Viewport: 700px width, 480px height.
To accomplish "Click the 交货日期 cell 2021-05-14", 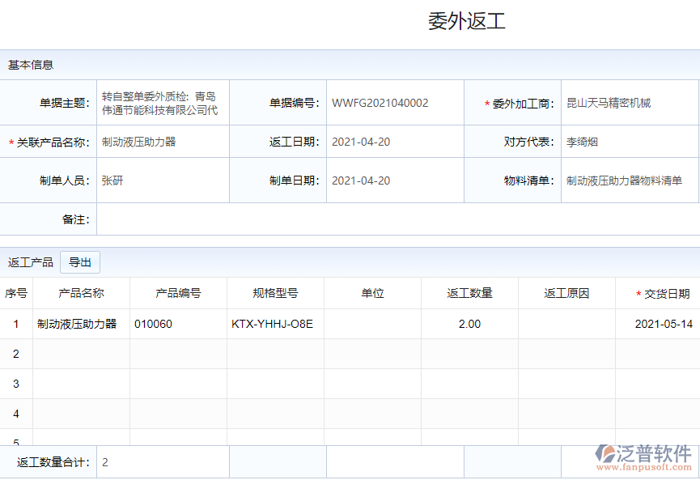I will pos(663,324).
